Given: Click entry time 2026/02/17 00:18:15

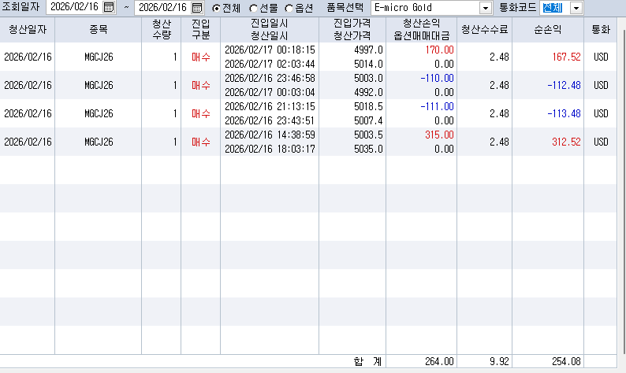Looking at the screenshot, I should click(x=270, y=50).
